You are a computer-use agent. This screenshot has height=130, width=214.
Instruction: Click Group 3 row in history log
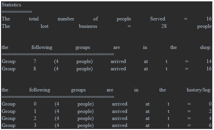tap(107, 125)
